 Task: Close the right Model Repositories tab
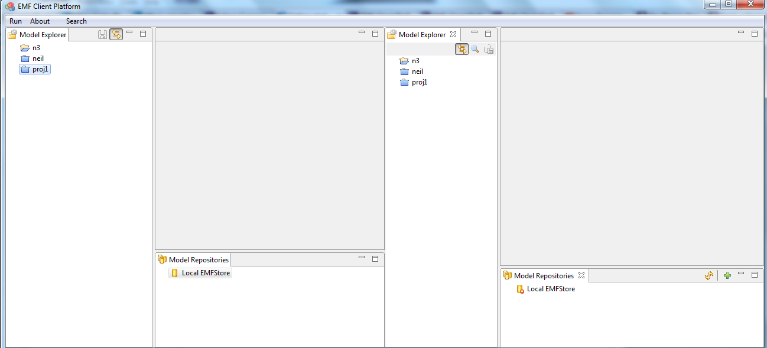(581, 275)
